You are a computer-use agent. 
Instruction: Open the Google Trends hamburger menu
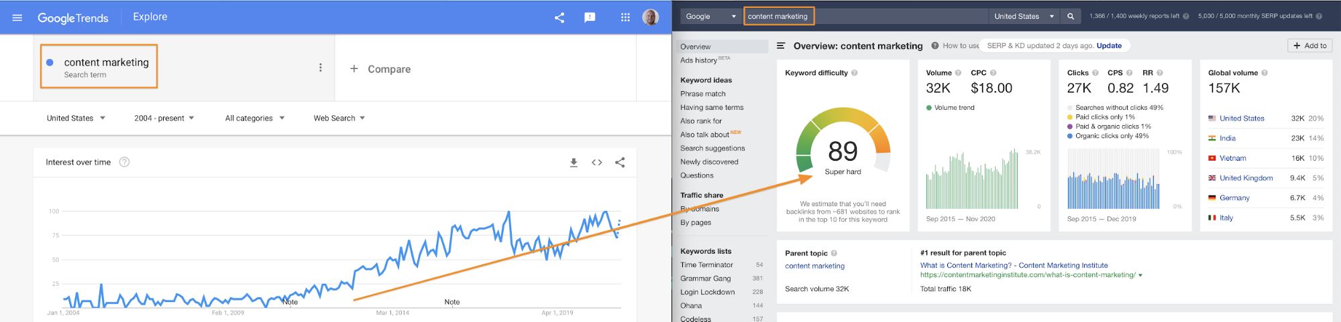[17, 17]
